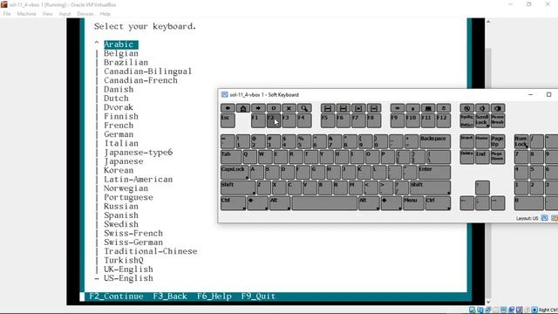Viewport: 558px width, 314px height.
Task: Click the Enter key on soft keyboard
Action: click(x=434, y=173)
